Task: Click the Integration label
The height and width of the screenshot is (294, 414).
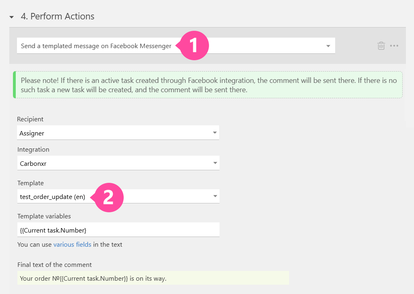Action: (x=33, y=150)
